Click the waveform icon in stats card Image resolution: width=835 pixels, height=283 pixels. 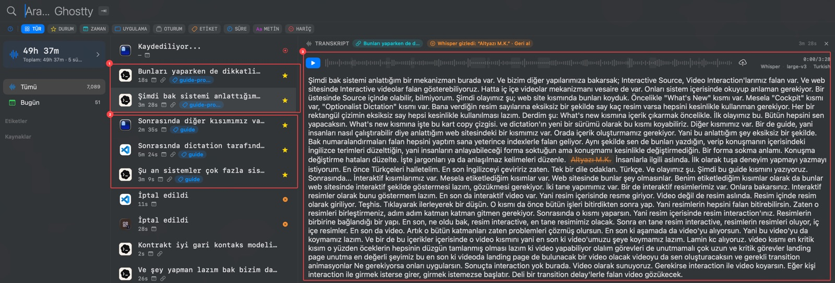14,54
